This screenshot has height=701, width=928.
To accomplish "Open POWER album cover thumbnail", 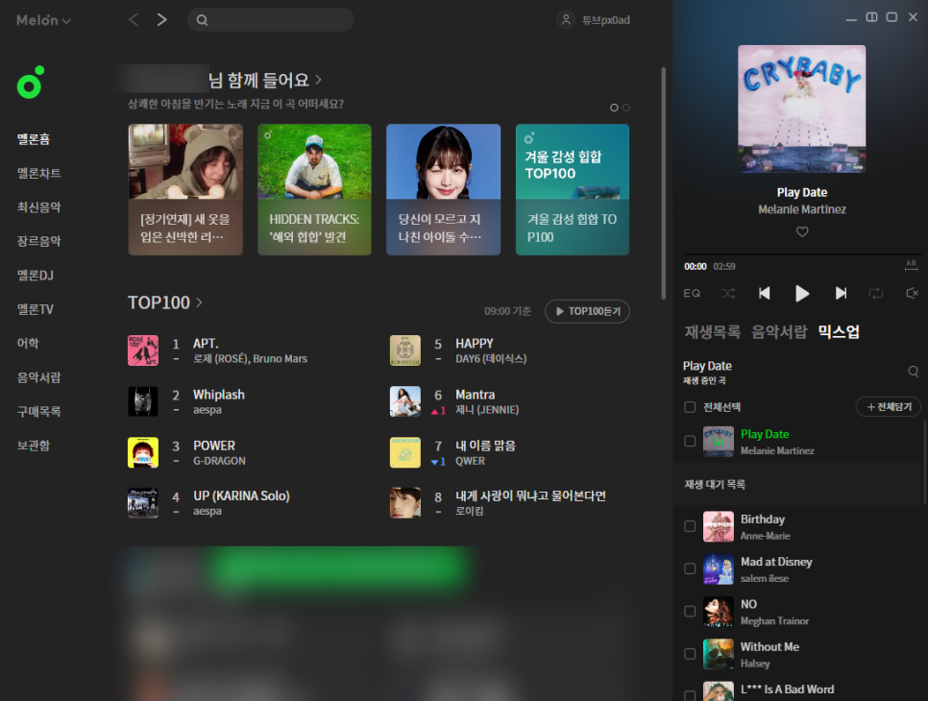I will 143,452.
